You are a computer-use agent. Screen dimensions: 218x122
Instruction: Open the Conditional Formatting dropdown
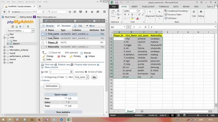[177, 11]
